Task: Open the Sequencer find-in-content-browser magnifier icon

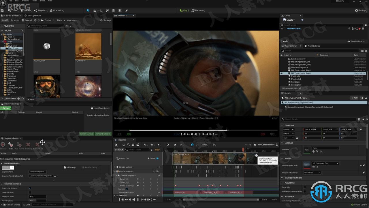Action: coord(129,145)
